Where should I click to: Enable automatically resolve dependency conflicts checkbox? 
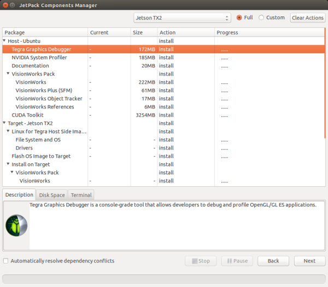[6, 261]
